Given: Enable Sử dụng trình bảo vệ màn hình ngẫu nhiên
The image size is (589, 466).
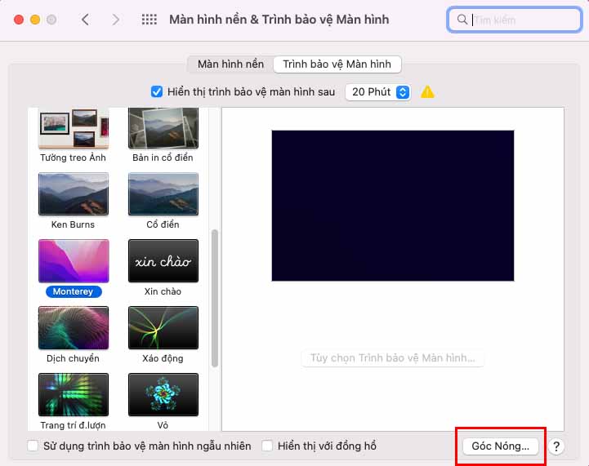Looking at the screenshot, I should [33, 446].
